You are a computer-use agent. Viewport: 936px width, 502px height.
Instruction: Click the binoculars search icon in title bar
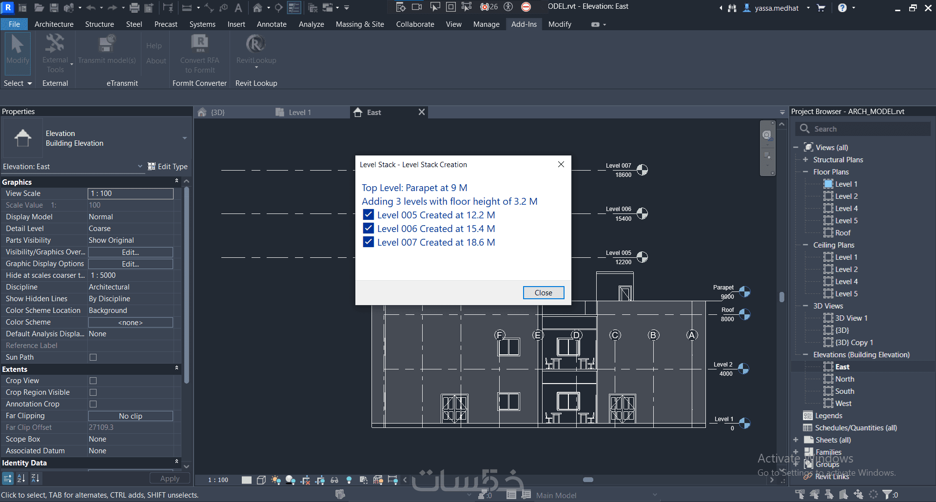tap(732, 8)
